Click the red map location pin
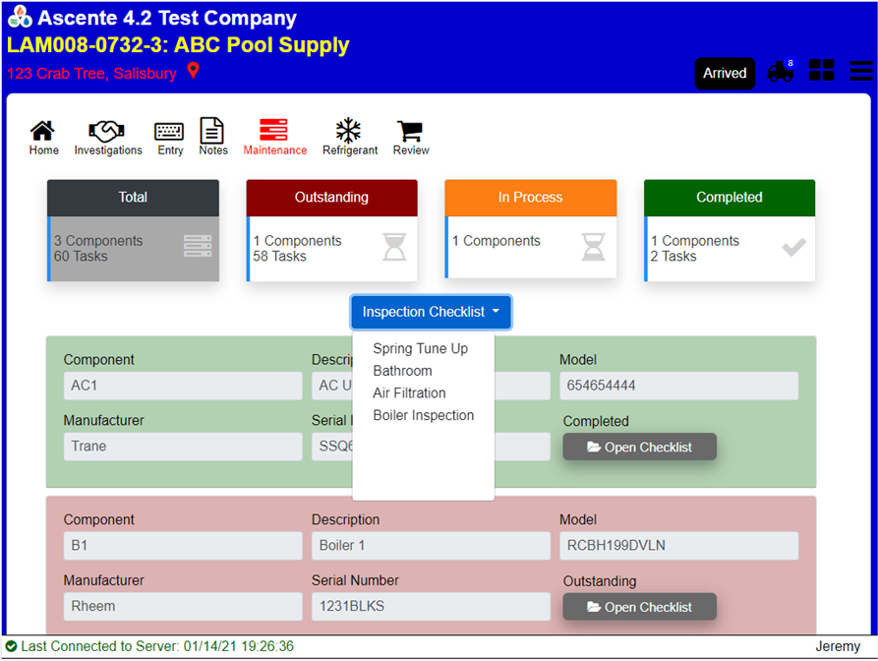 point(194,72)
